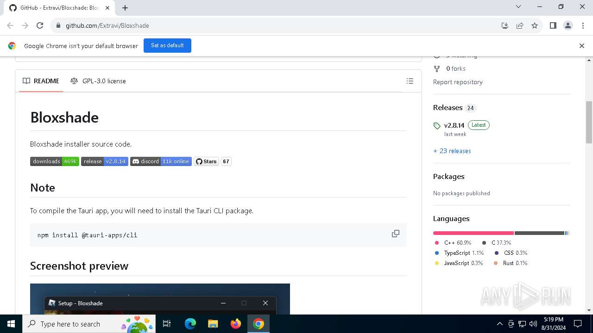593x333 pixels.
Task: Select TypeScript 1.1% language
Action: click(x=459, y=253)
